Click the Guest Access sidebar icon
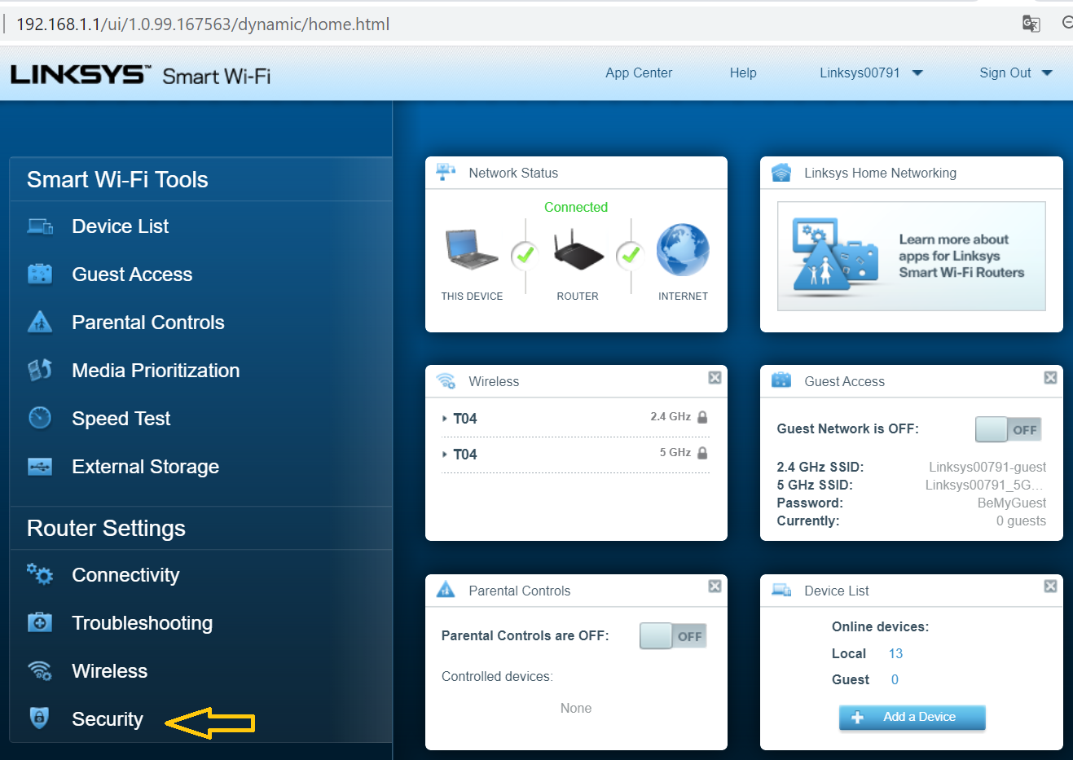The image size is (1073, 760). point(40,275)
